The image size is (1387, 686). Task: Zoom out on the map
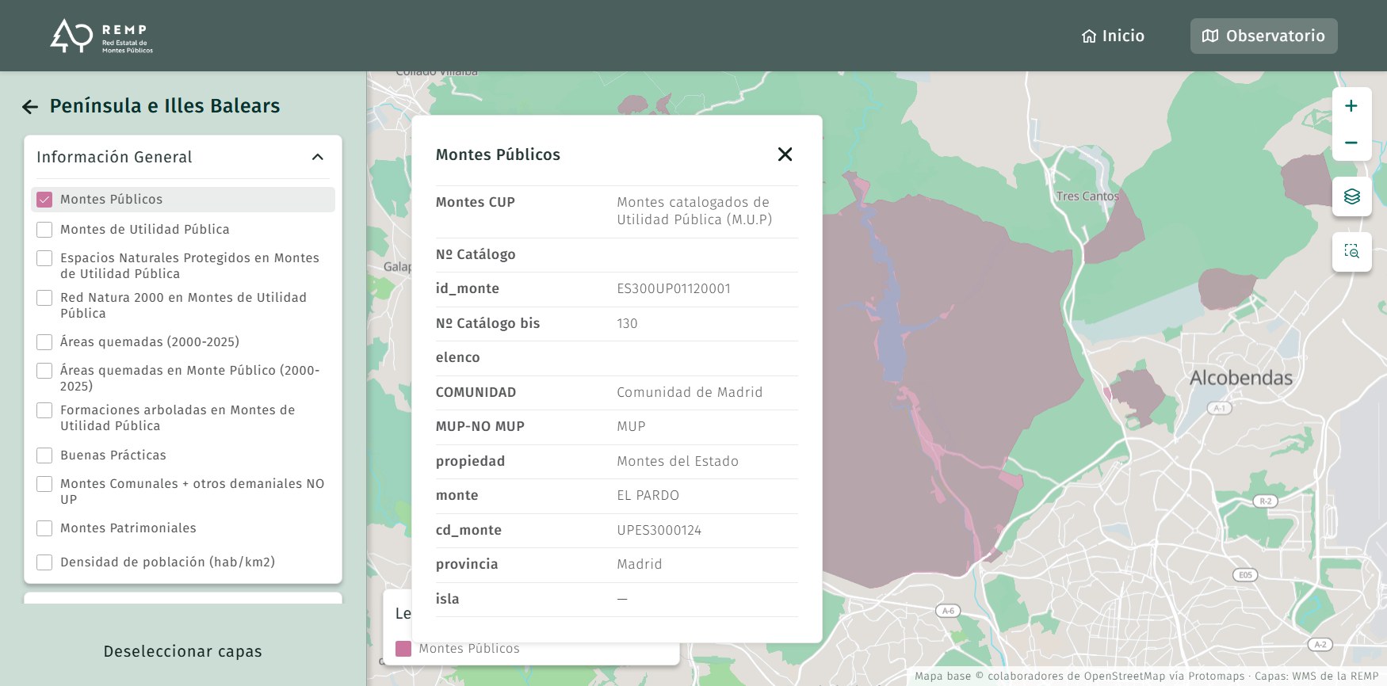pyautogui.click(x=1351, y=143)
